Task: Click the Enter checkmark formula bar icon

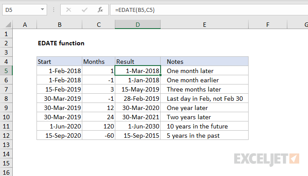Action: (84, 9)
